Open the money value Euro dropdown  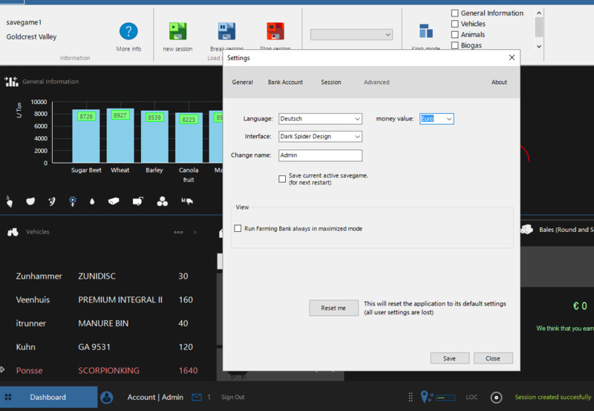tap(436, 119)
